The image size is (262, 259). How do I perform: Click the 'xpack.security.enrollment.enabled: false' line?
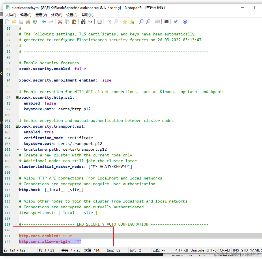tap(65, 80)
